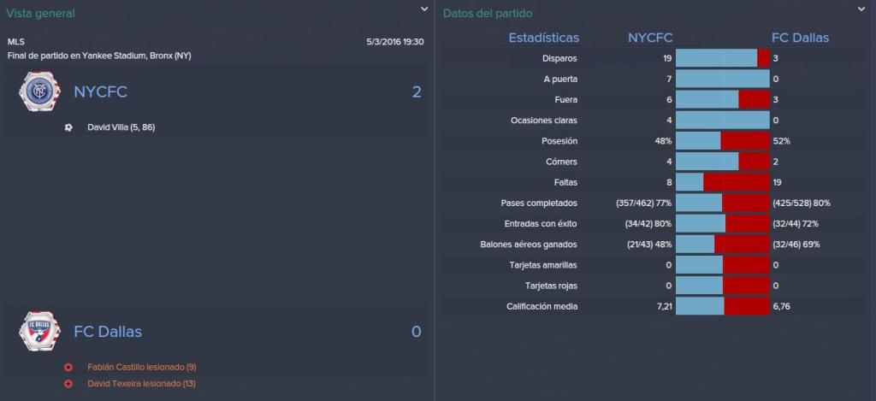Click the Calificación media row
Screen dimensions: 876x401
pyautogui.click(x=656, y=306)
